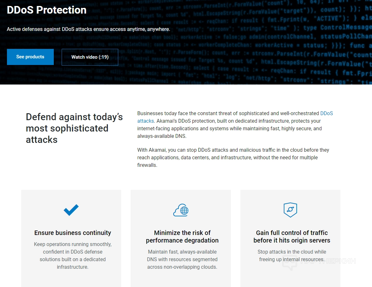
Task: Click the watermark chat bubble icon
Action: pyautogui.click(x=289, y=263)
